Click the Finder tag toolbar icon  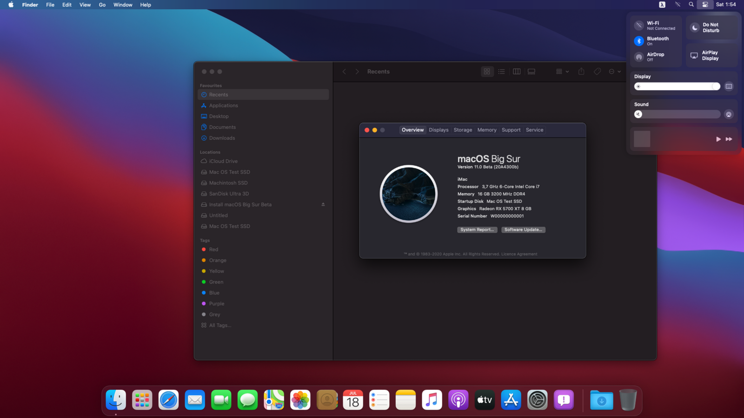[597, 72]
